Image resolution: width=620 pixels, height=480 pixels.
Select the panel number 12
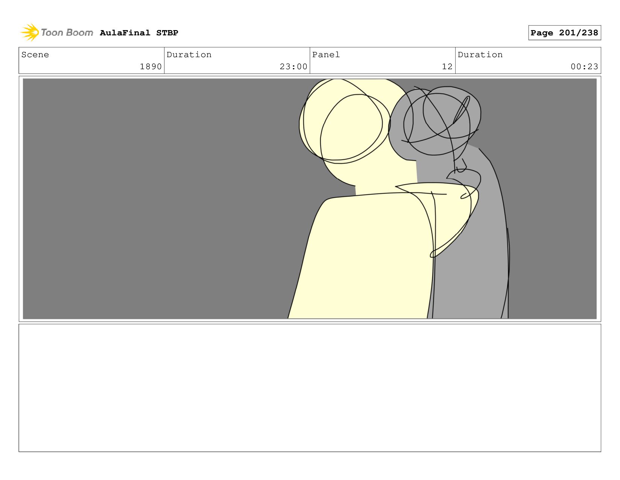(447, 67)
